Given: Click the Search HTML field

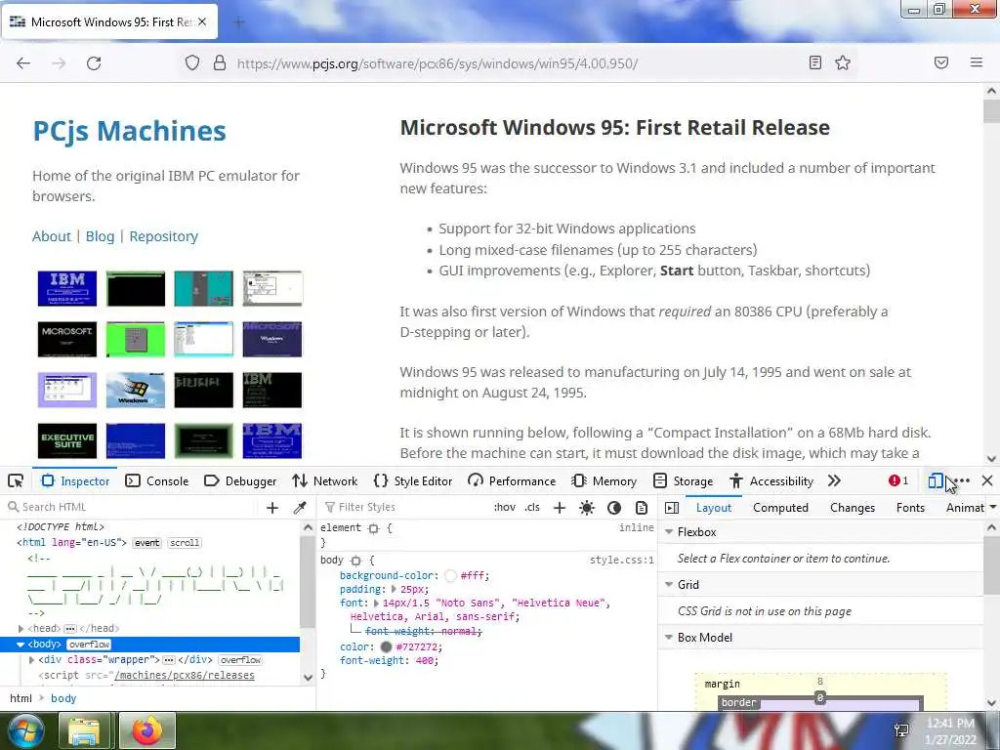Looking at the screenshot, I should [133, 507].
